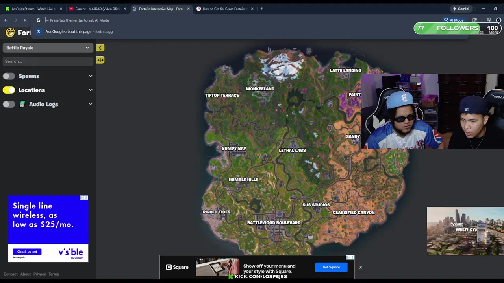
Task: Close the How to Get Kai Cenat tab
Action: 252,9
